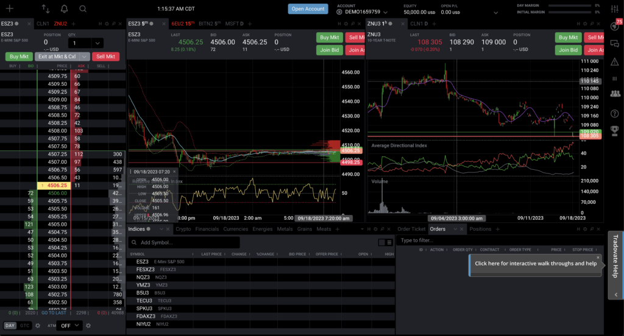This screenshot has width=624, height=336.
Task: Click the gear icon in the ESZ3 DOM panel header
Action: coord(107,24)
